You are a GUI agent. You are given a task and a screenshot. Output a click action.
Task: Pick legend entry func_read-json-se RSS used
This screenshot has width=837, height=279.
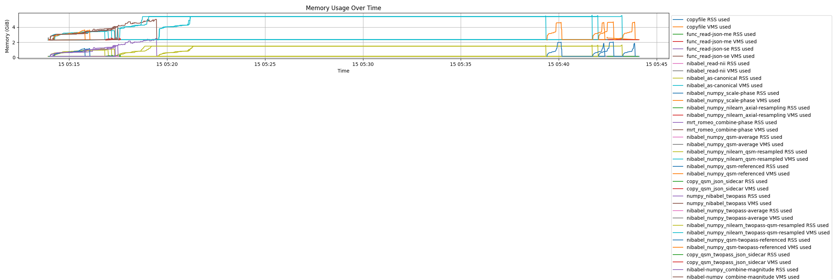tap(713, 49)
